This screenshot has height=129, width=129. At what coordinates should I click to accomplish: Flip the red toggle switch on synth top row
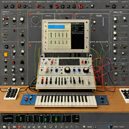click(x=52, y=62)
